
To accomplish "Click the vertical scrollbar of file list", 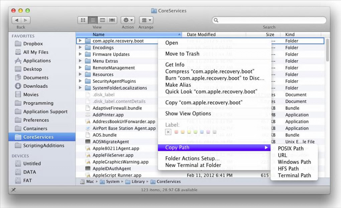I will pyautogui.click(x=327, y=50).
